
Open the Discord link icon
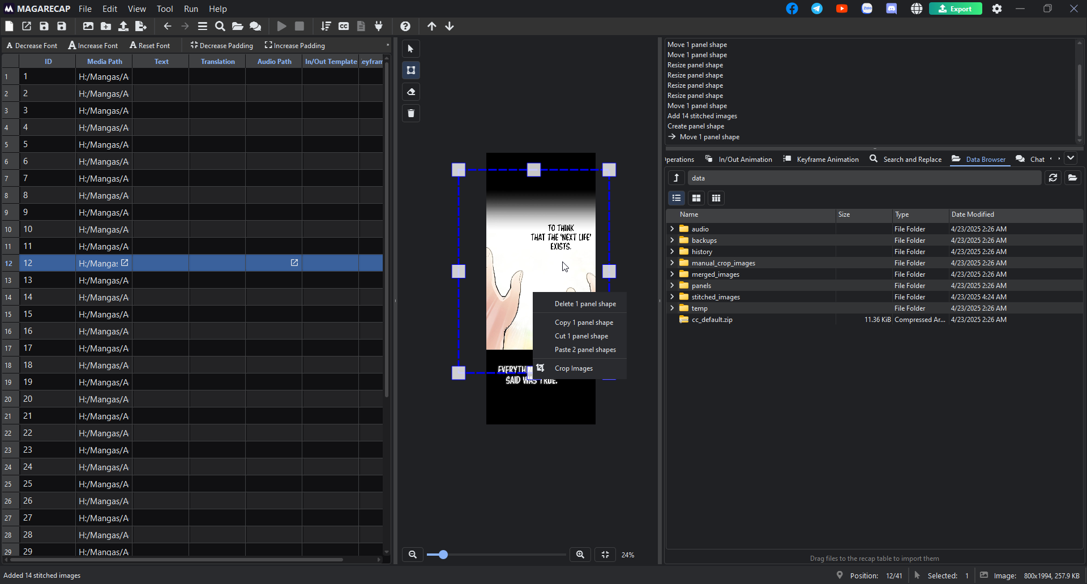click(892, 8)
